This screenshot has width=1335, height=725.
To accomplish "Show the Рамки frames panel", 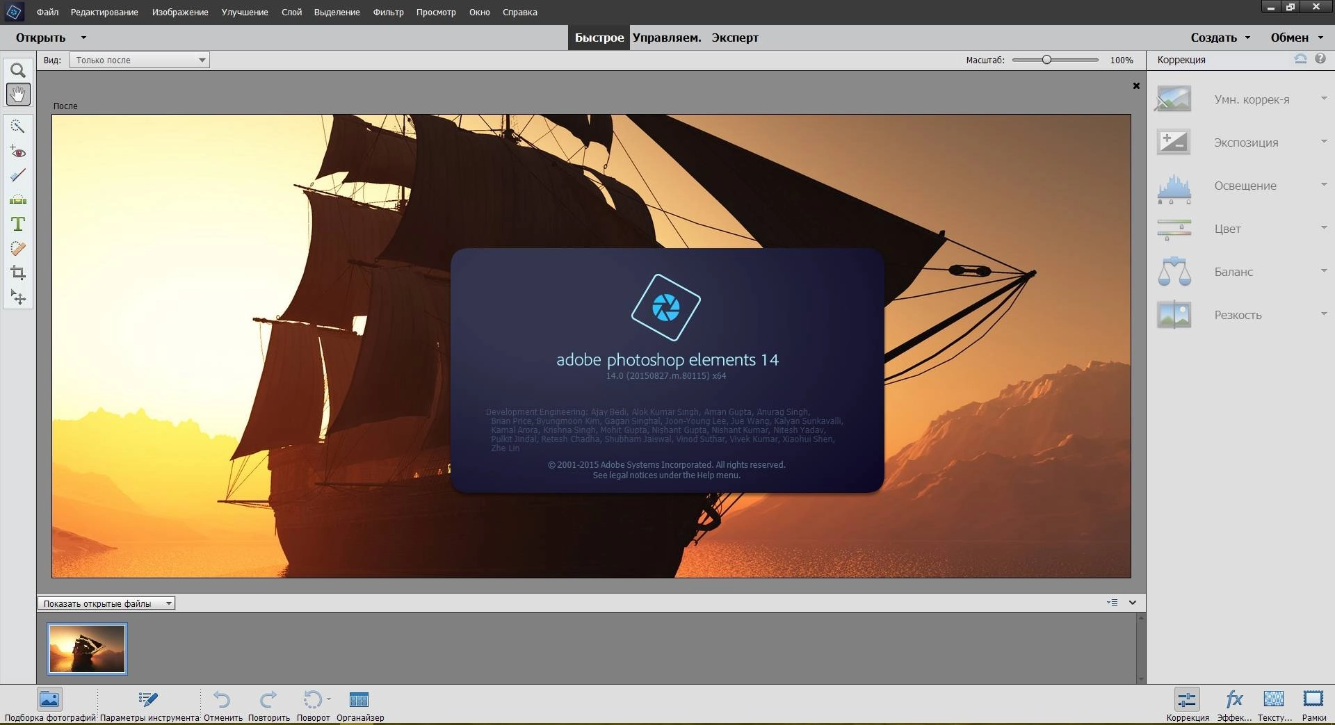I will (x=1313, y=705).
